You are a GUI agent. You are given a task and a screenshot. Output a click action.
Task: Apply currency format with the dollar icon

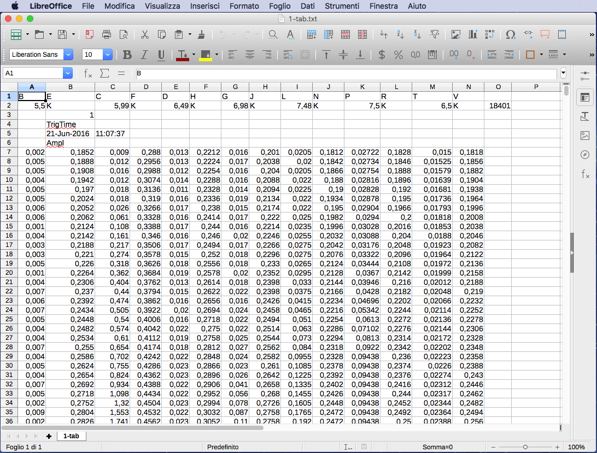(382, 55)
